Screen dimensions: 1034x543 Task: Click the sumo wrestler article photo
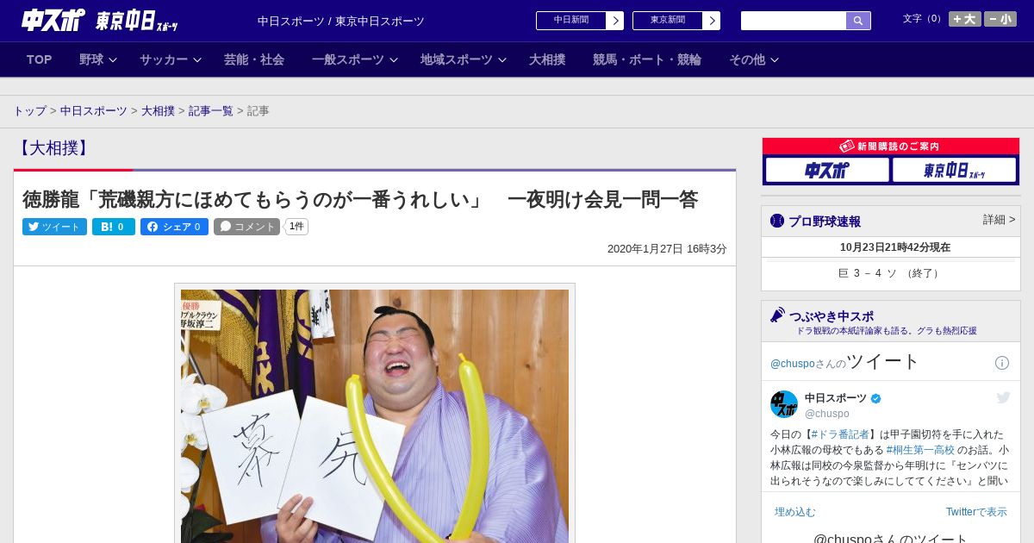point(375,415)
